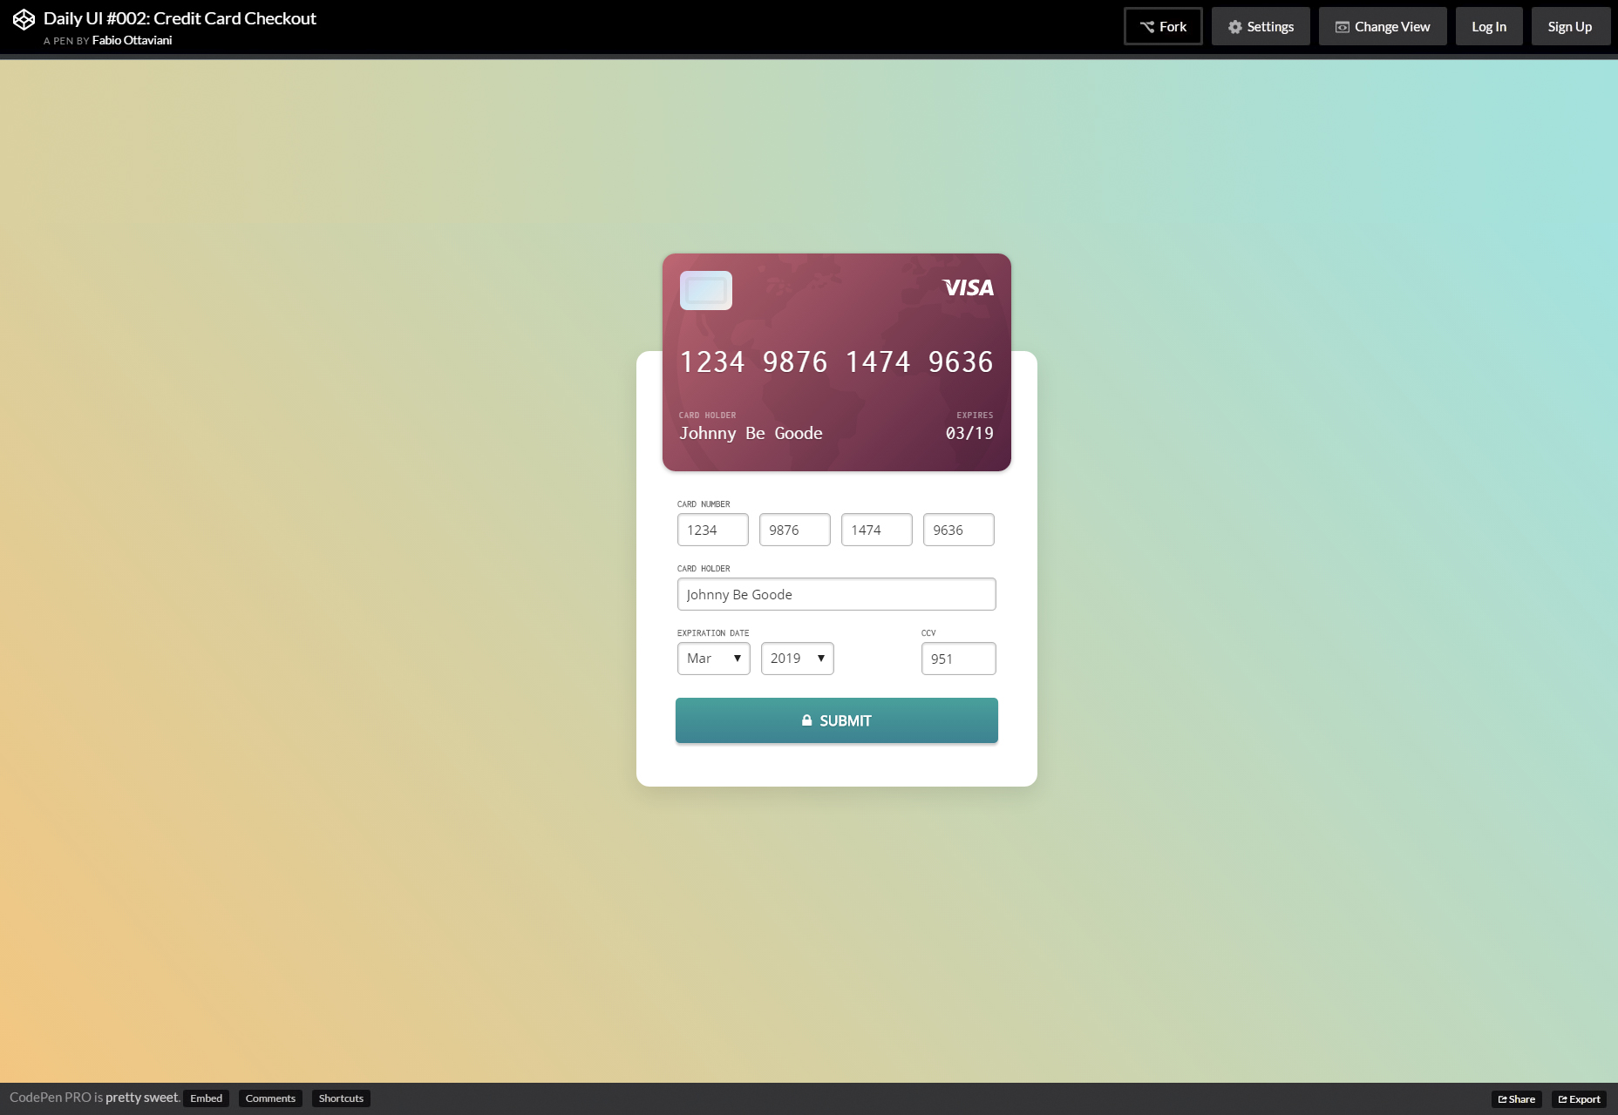1618x1115 pixels.
Task: Click the 'CARD HOLDER' form label above the name field
Action: tap(704, 569)
